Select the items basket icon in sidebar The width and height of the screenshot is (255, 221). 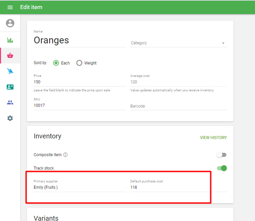pyautogui.click(x=10, y=55)
